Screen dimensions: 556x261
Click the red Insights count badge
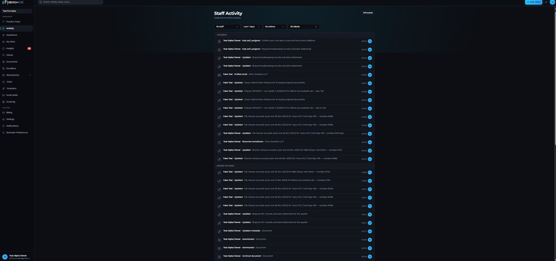tap(29, 49)
